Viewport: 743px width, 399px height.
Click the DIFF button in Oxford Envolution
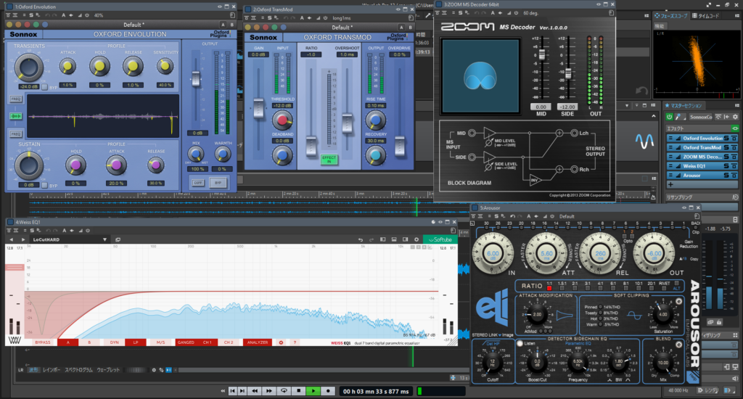pos(198,182)
